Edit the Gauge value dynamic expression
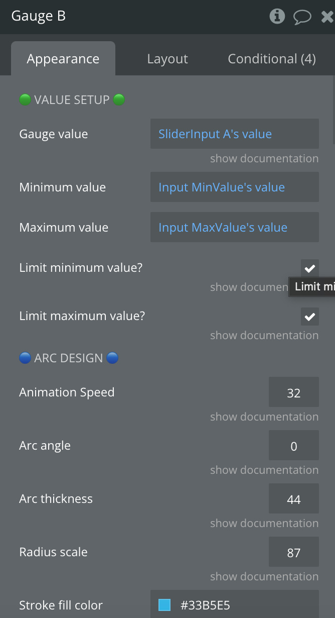335x618 pixels. click(x=235, y=134)
